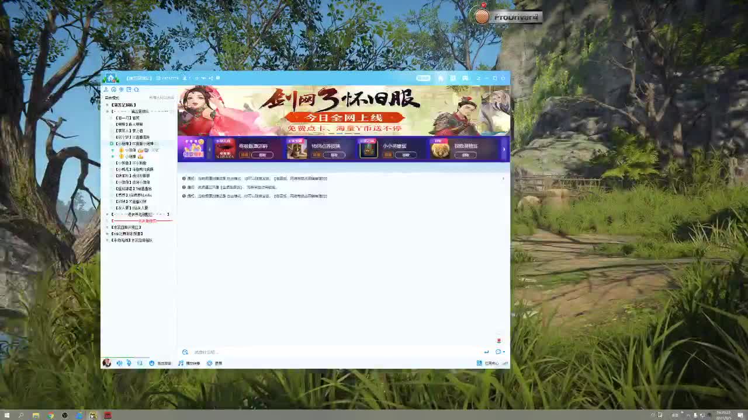Click the message icon in top right title bar
The image size is (748, 420).
465,78
